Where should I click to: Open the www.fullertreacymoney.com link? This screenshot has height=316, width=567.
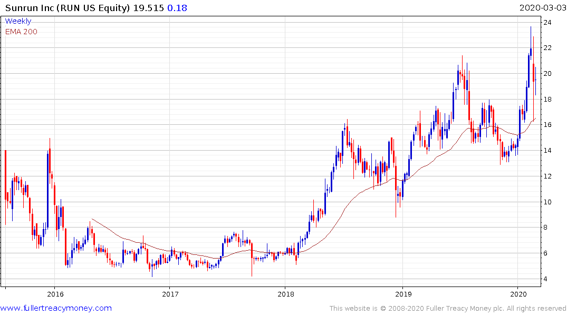(x=56, y=308)
